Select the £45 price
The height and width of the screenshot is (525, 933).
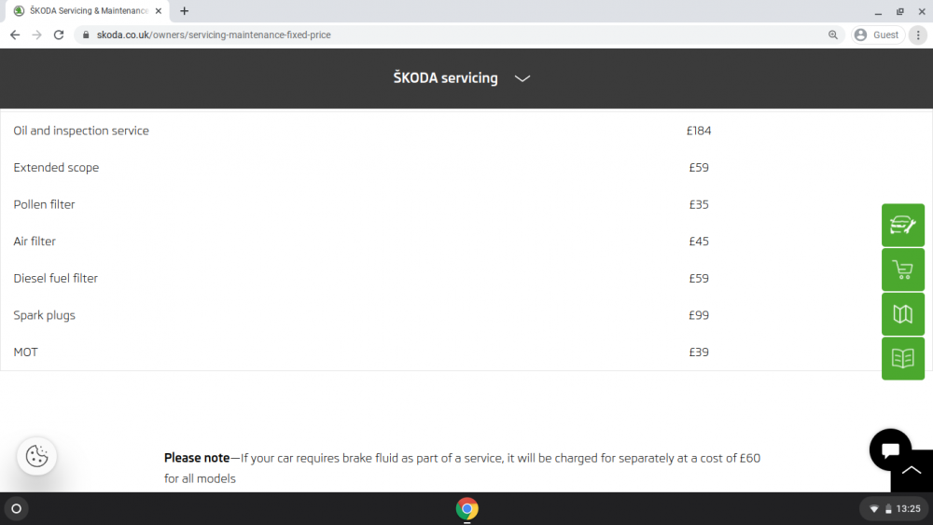[699, 242]
